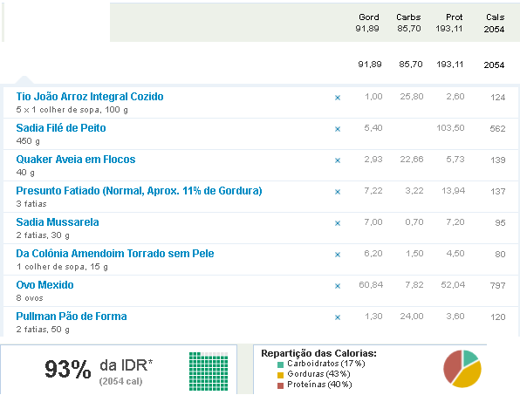Click the 25,80 carbs value for Arroz

click(x=412, y=97)
